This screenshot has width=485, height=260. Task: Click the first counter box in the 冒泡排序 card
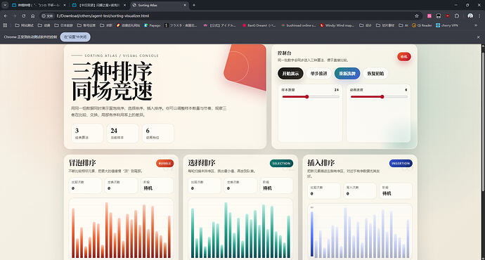(85, 186)
